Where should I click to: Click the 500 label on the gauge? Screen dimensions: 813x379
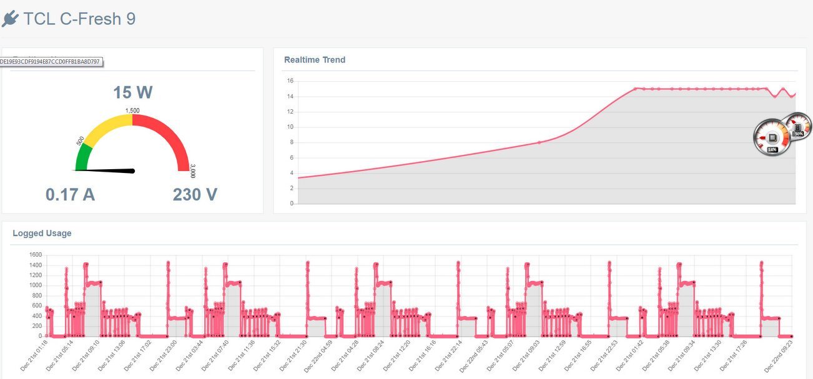coord(81,140)
